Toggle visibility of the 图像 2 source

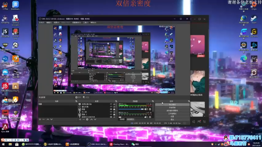click(111, 114)
